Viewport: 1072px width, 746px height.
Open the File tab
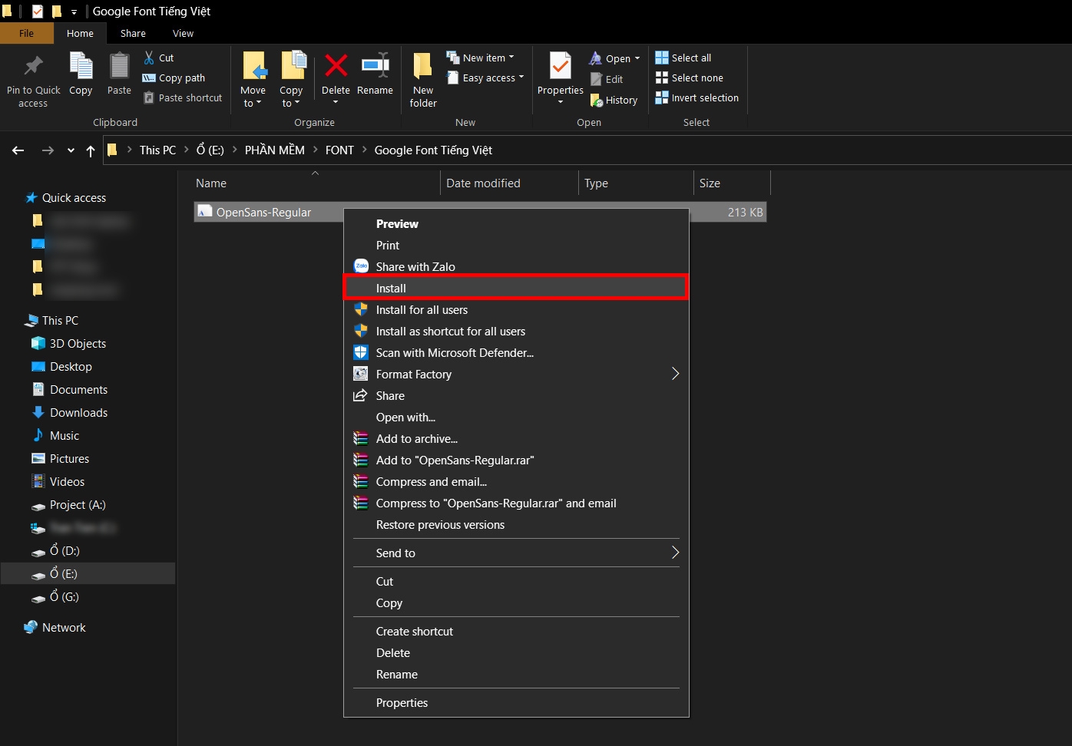pyautogui.click(x=27, y=33)
